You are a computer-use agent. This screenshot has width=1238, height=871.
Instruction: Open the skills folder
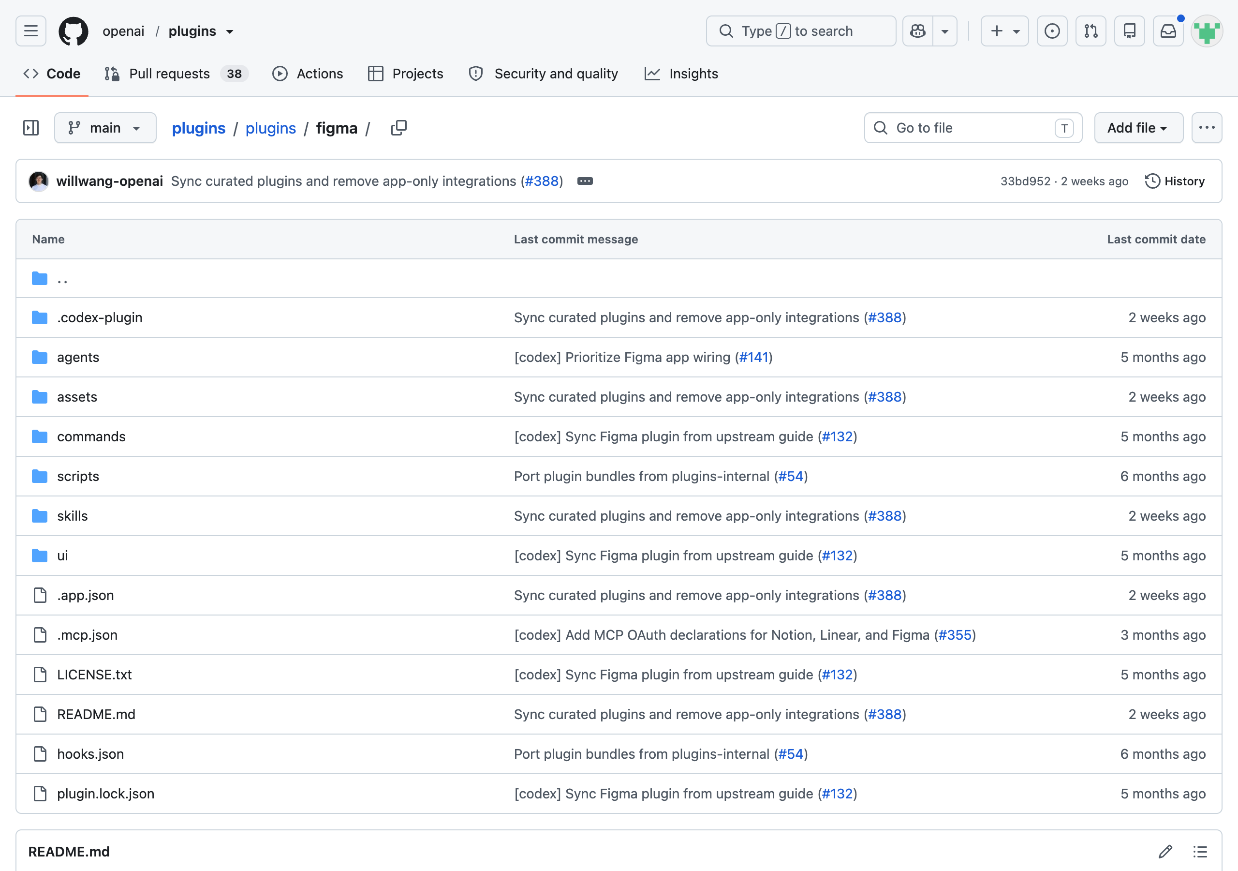(x=72, y=516)
